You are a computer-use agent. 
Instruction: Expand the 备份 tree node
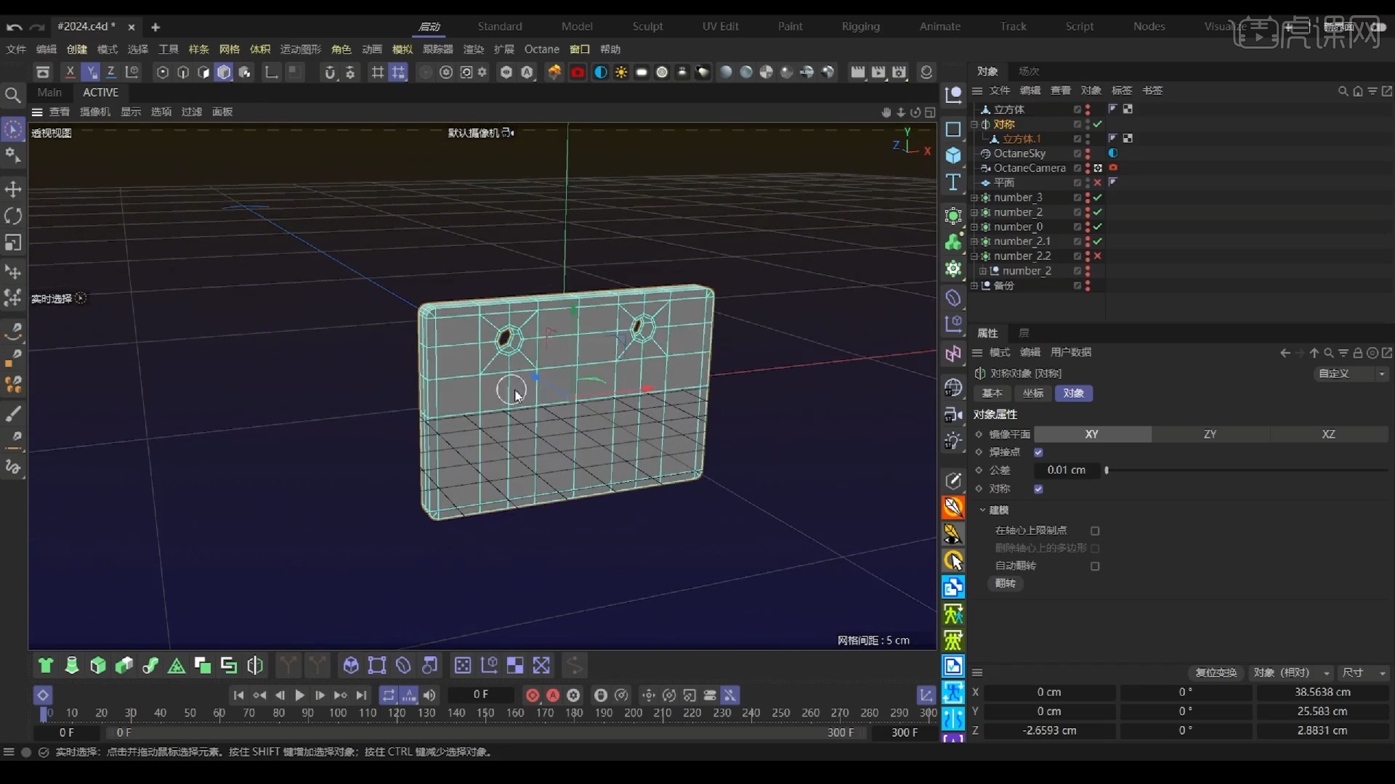974,285
